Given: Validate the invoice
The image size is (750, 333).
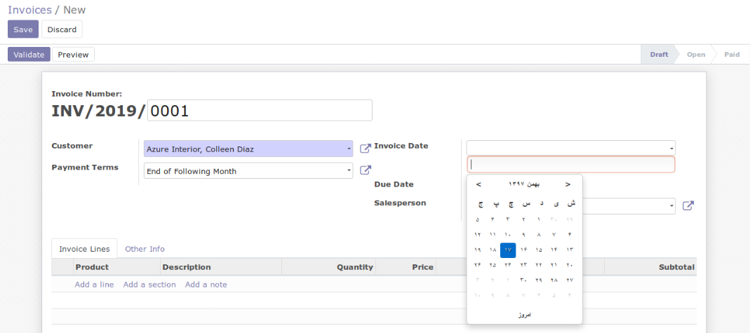Looking at the screenshot, I should [29, 55].
